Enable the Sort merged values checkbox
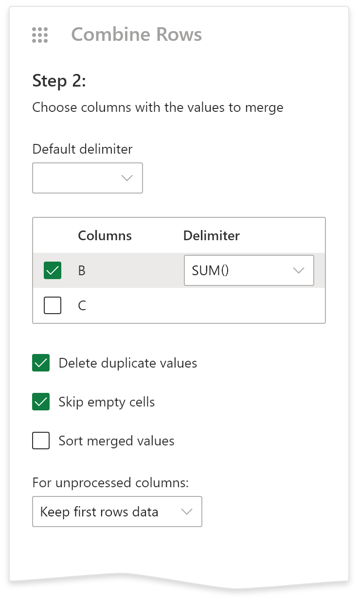 click(x=41, y=441)
